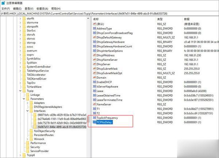Click the NameServer string icon
219x158 pixels.
(x=95, y=104)
